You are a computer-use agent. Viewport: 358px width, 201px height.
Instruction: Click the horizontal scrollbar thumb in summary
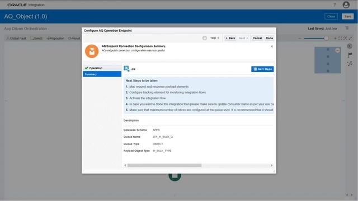coord(164,165)
